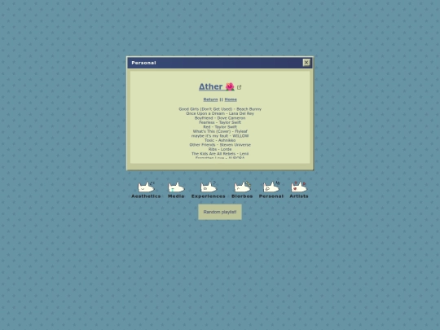
Task: Follow the Home link
Action: point(231,99)
